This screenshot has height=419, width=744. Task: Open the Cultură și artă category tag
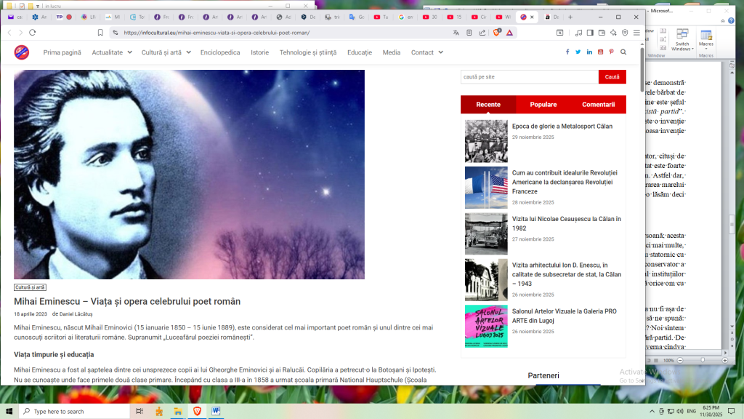[30, 287]
